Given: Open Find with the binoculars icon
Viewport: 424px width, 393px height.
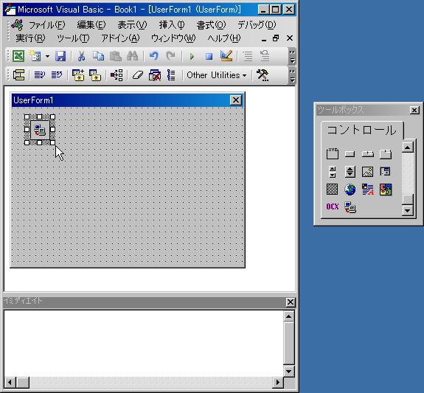Looking at the screenshot, I should [133, 56].
